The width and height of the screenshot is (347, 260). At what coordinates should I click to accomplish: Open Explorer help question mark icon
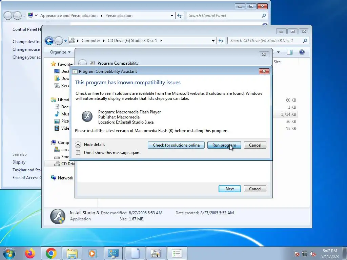point(302,52)
